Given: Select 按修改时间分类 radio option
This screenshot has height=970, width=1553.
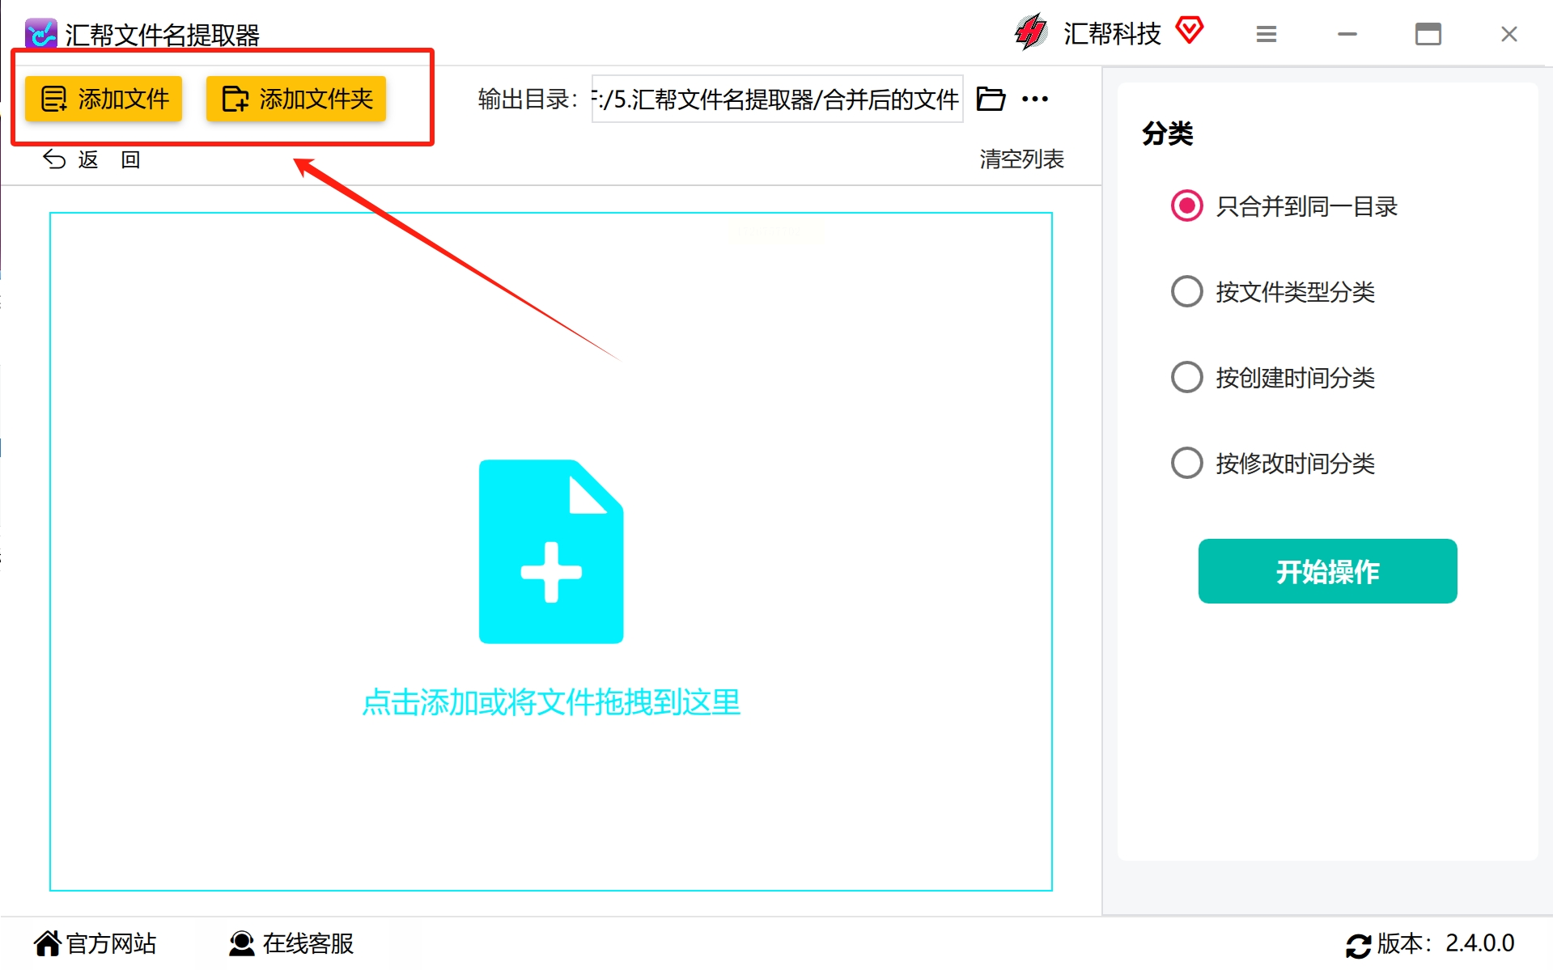Looking at the screenshot, I should coord(1273,463).
